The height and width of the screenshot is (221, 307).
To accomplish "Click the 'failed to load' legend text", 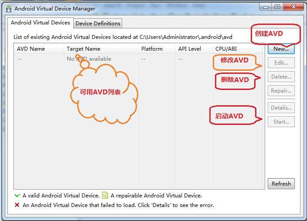I will click(118, 205).
